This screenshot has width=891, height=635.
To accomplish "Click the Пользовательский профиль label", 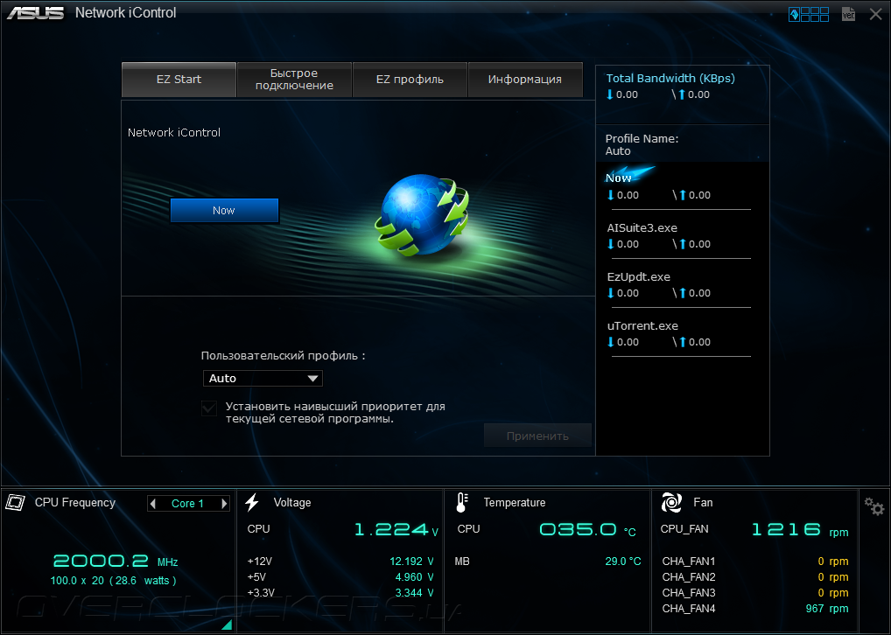I will pos(283,356).
